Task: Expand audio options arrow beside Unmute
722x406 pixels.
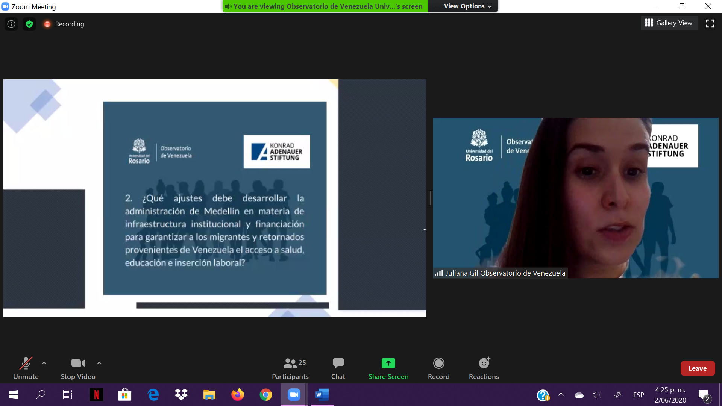Action: point(44,363)
